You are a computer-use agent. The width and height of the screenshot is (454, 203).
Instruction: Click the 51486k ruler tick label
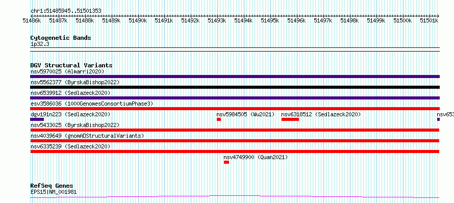pyautogui.click(x=32, y=20)
